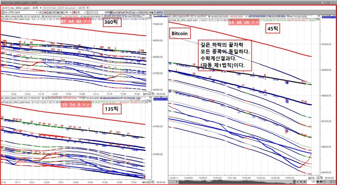The width and height of the screenshot is (337, 185).
Task: Select the 월 (monthly) period button
Action: (x=58, y=12)
